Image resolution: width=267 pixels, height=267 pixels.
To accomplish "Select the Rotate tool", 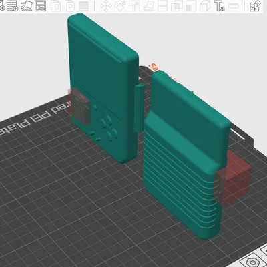I will (x=120, y=6).
